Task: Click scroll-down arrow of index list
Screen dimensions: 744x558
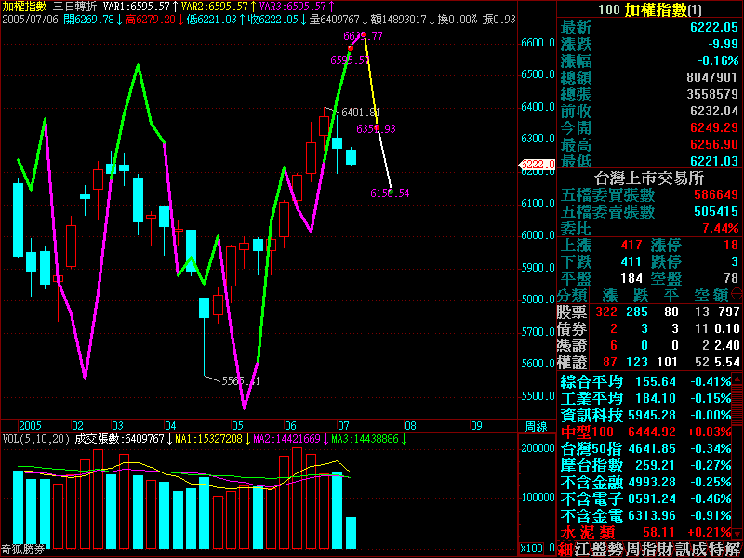Action: tap(737, 534)
